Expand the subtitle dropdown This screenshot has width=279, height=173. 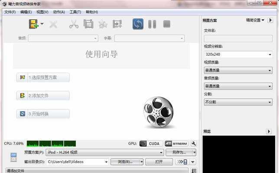pos(149,38)
